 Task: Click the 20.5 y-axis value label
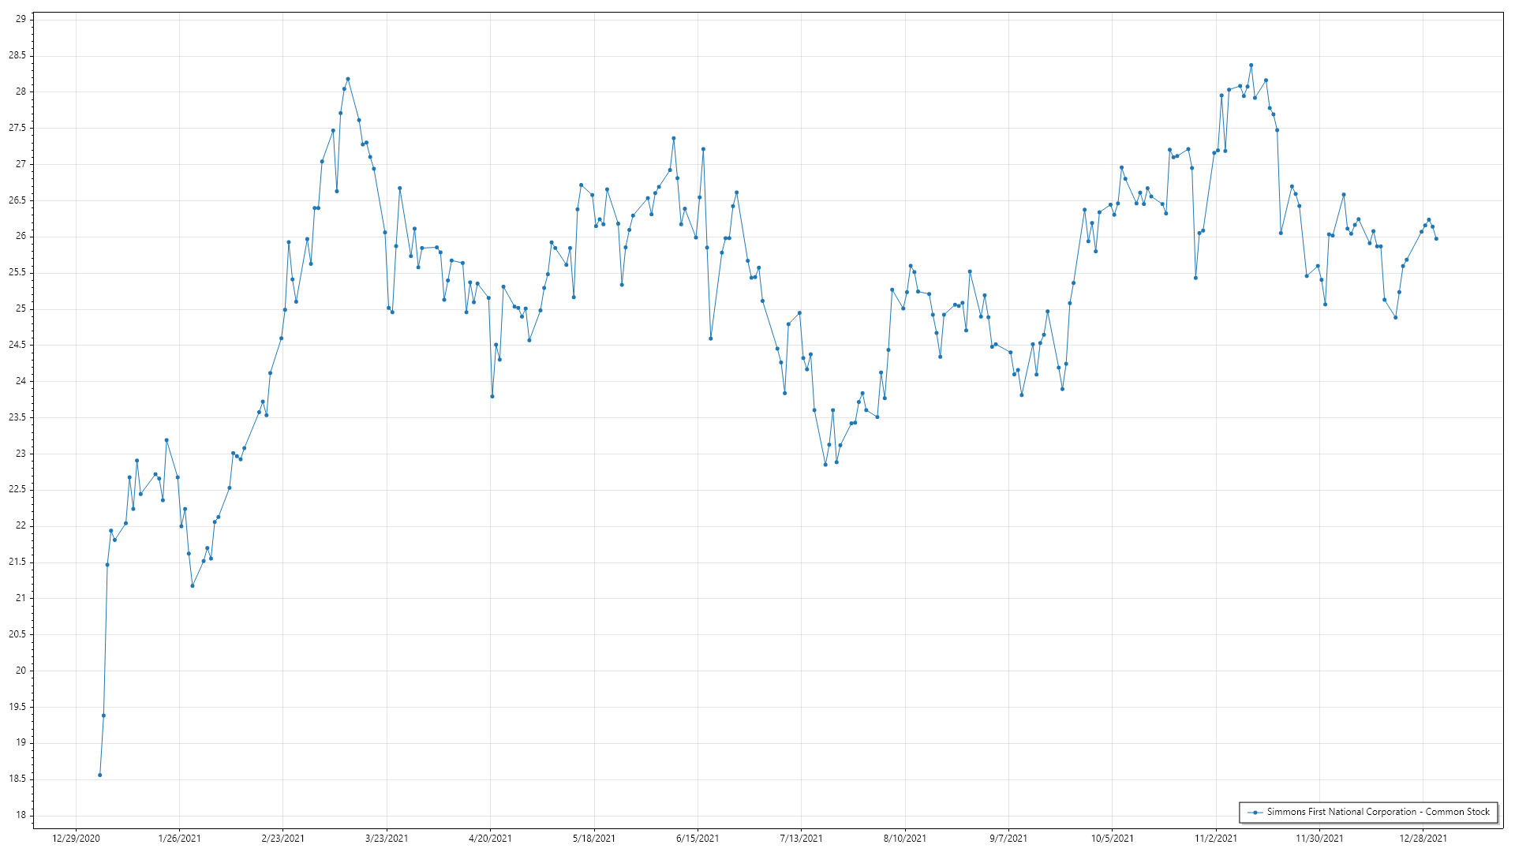coord(17,634)
